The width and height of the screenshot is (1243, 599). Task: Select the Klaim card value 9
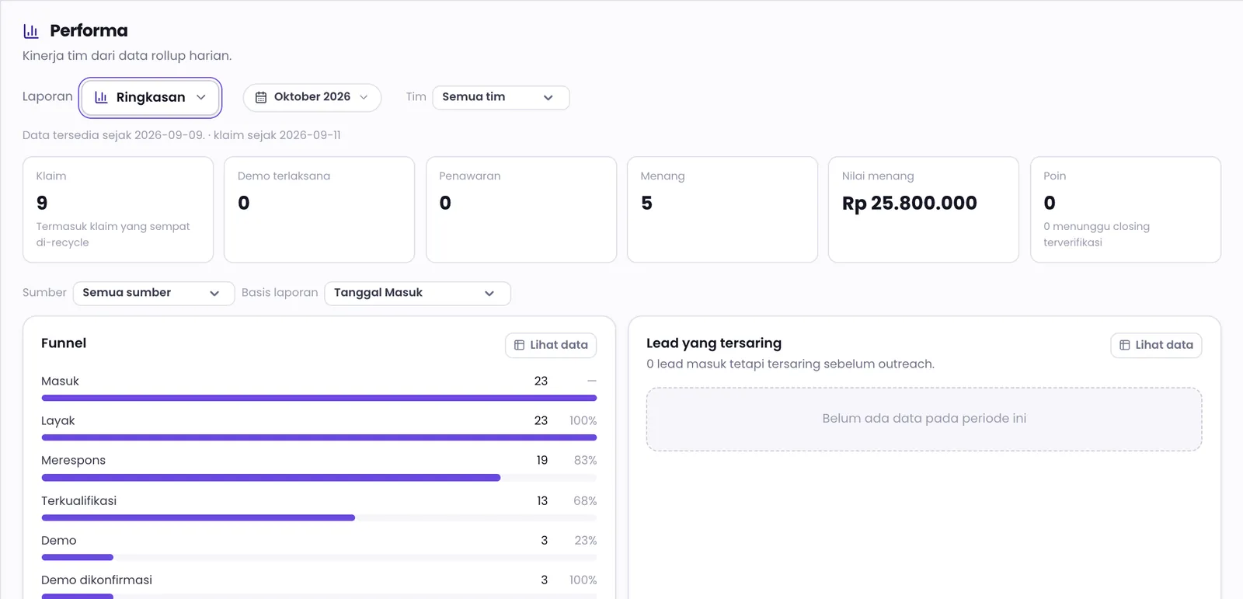pyautogui.click(x=42, y=203)
